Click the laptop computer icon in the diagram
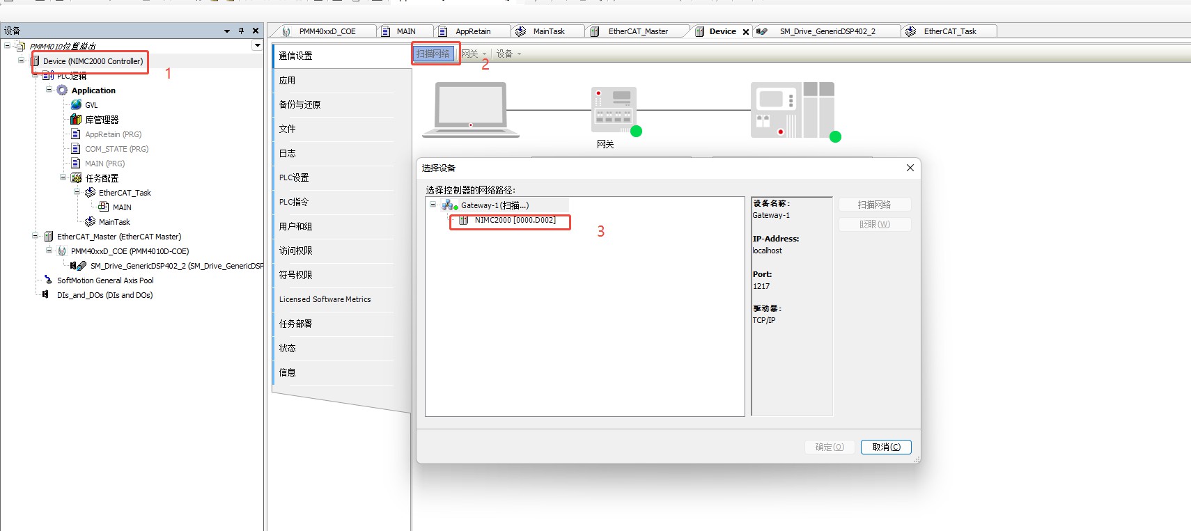This screenshot has width=1191, height=531. coord(471,110)
